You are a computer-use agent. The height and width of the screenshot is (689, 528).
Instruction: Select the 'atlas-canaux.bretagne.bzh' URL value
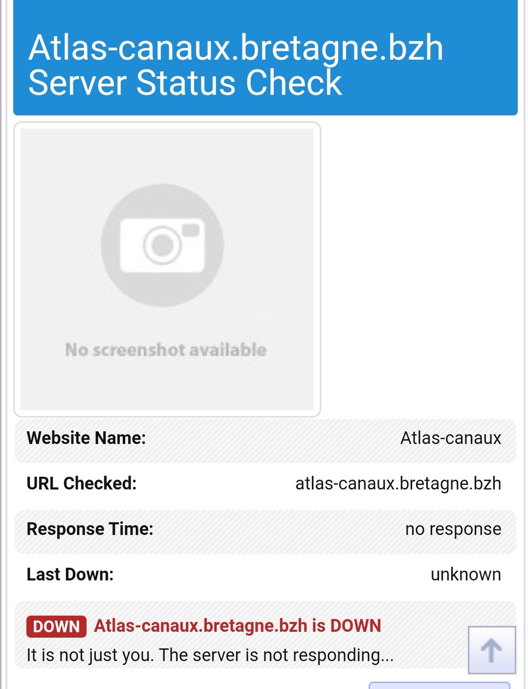(398, 484)
